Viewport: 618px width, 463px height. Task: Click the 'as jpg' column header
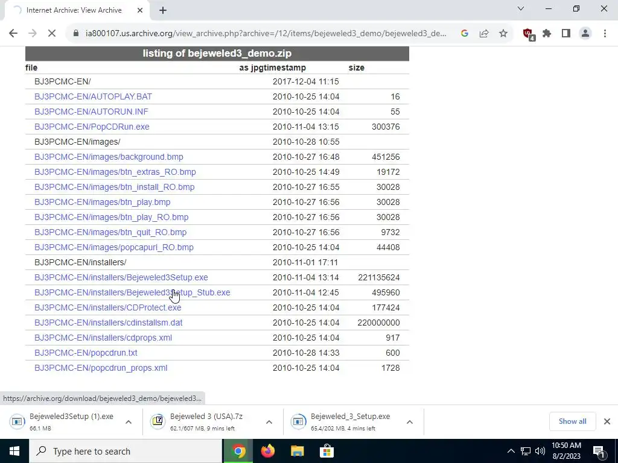[x=249, y=68]
